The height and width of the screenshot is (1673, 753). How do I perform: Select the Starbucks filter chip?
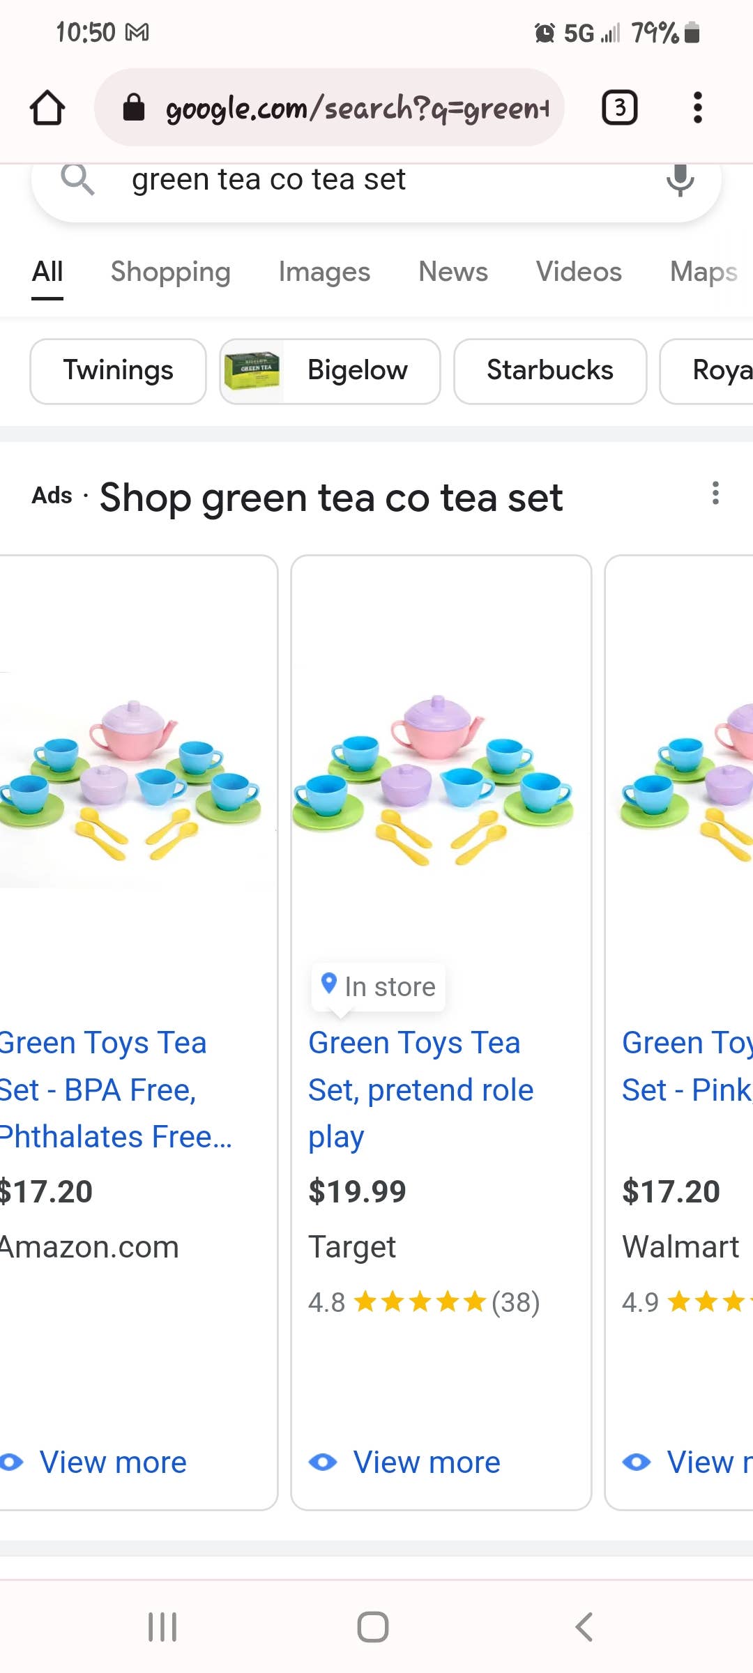point(549,371)
